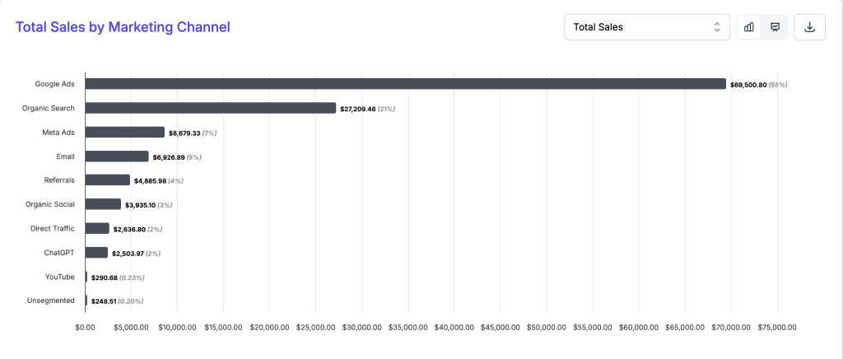Click the Organic Search bar
This screenshot has width=843, height=359.
pyautogui.click(x=211, y=108)
